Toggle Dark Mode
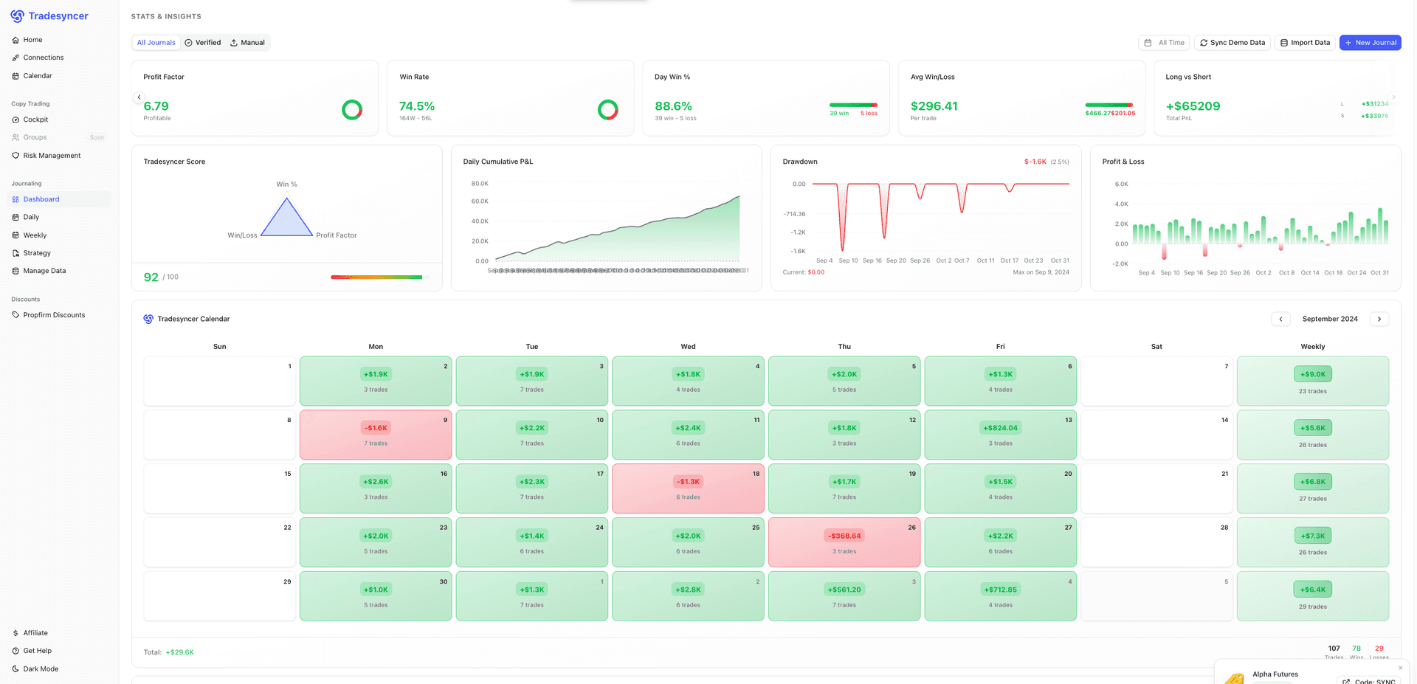The height and width of the screenshot is (684, 1417). click(41, 669)
